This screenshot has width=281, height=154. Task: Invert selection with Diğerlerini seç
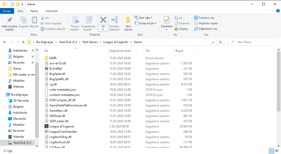(206, 29)
